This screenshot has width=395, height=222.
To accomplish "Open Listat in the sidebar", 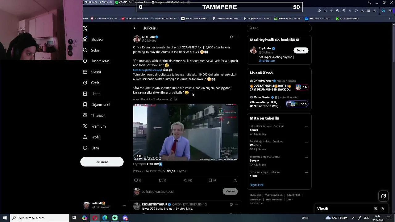I will 91,94.
